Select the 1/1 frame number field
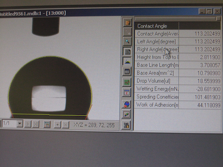The image size is (223, 167). point(9,123)
